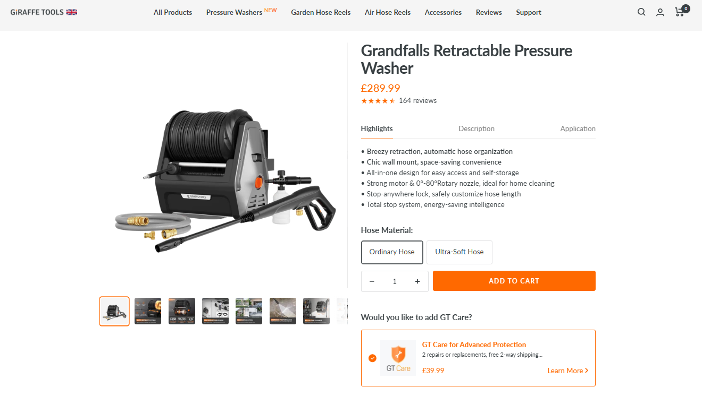The height and width of the screenshot is (396, 702).
Task: Select Ordinary Hose material option
Action: (392, 252)
